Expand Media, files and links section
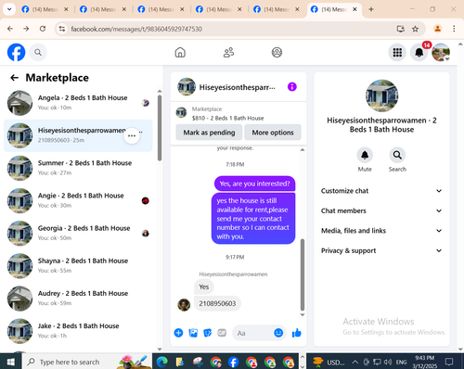Viewport: 464px width, 369px height. click(381, 231)
